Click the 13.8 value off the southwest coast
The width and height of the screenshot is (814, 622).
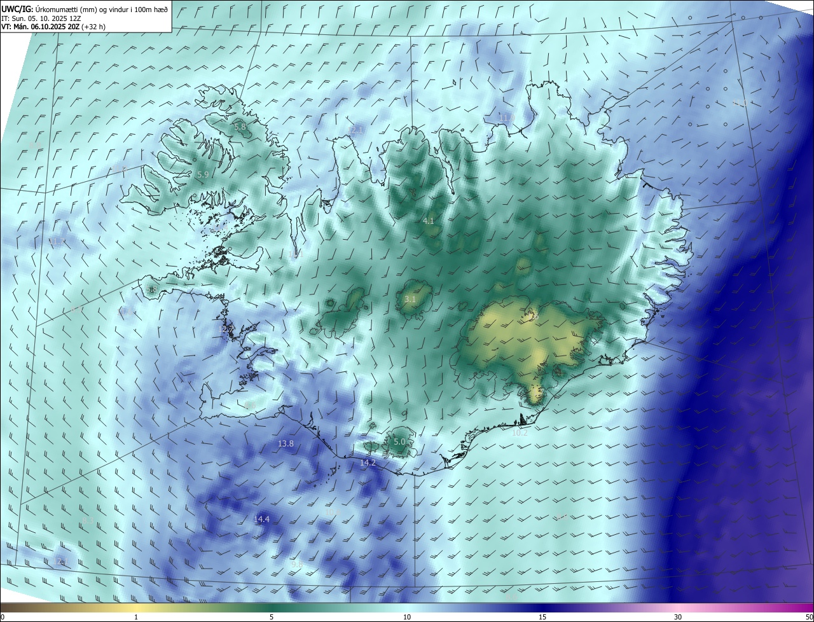coord(286,443)
